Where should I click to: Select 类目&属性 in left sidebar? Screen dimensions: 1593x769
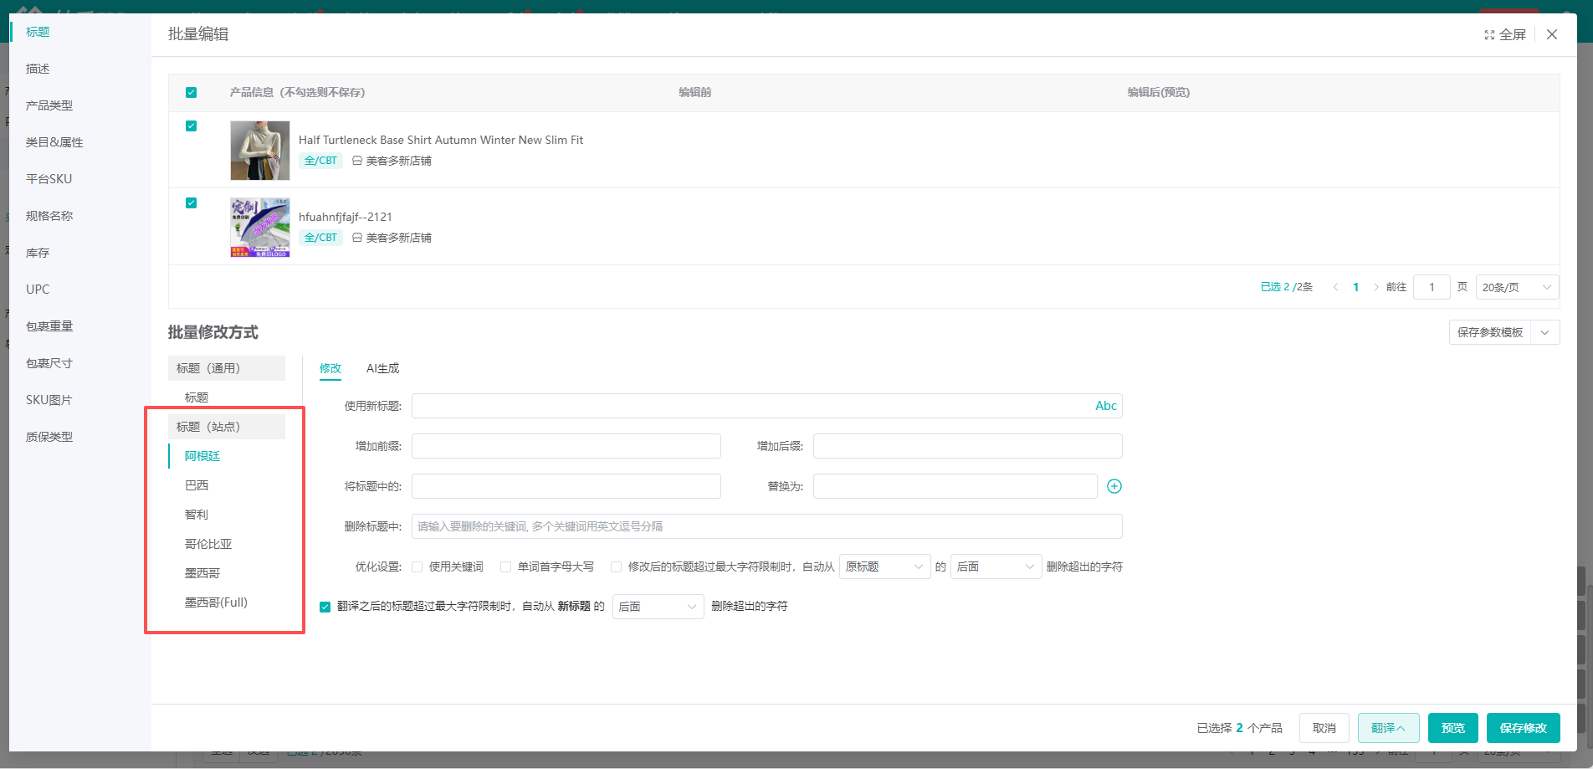pyautogui.click(x=54, y=142)
